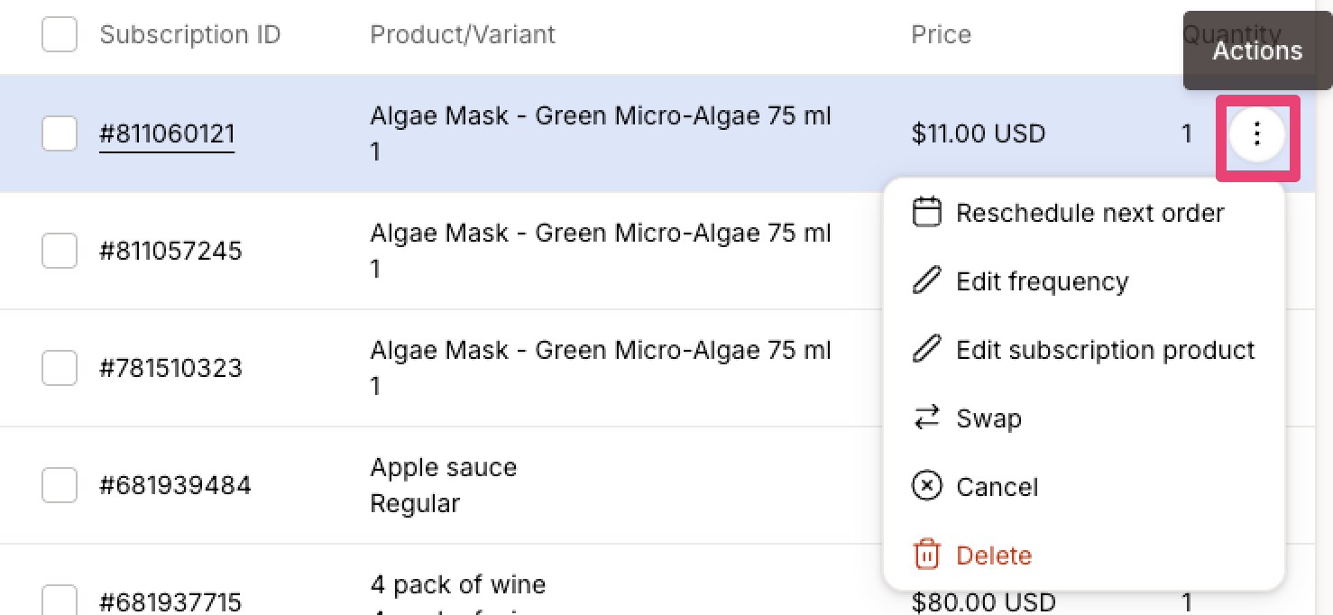Click the circled X cancel icon
This screenshot has height=615, width=1333.
pos(927,487)
